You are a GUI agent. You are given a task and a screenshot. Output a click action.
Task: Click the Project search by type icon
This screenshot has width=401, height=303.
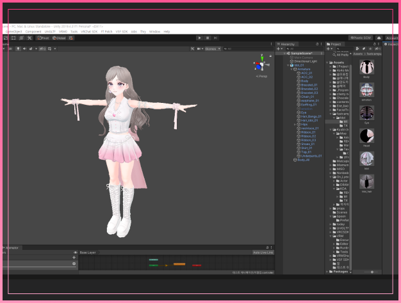pyautogui.click(x=357, y=49)
